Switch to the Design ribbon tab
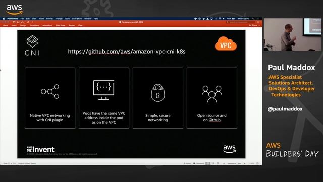The width and height of the screenshot is (323, 182). tap(23, 25)
